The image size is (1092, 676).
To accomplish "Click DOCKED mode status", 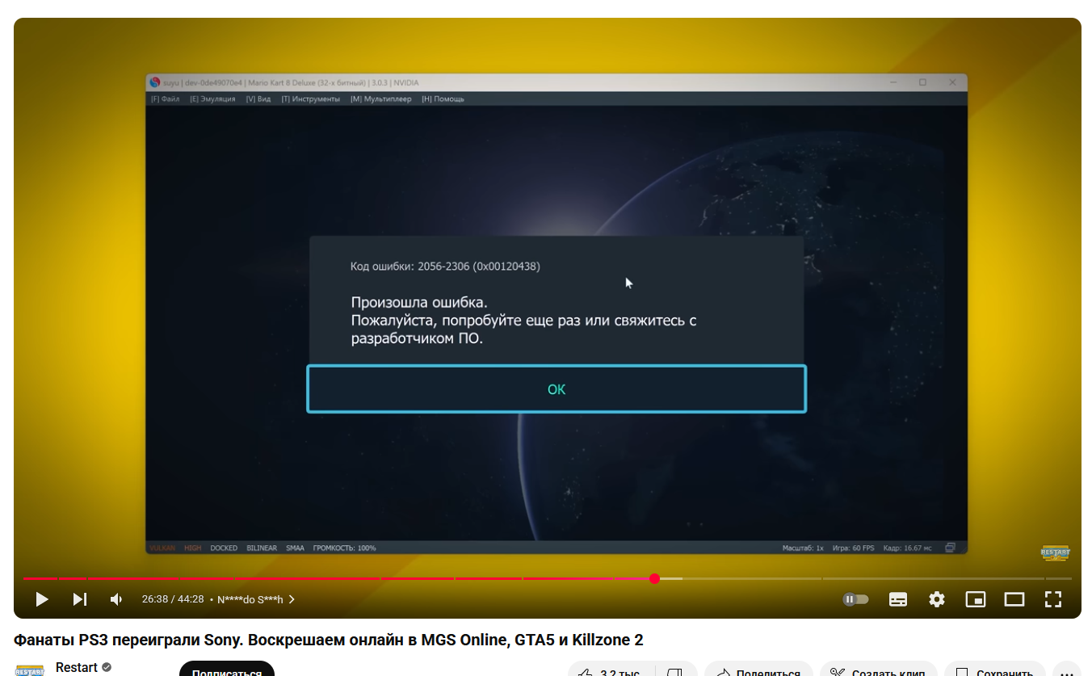I will point(224,548).
